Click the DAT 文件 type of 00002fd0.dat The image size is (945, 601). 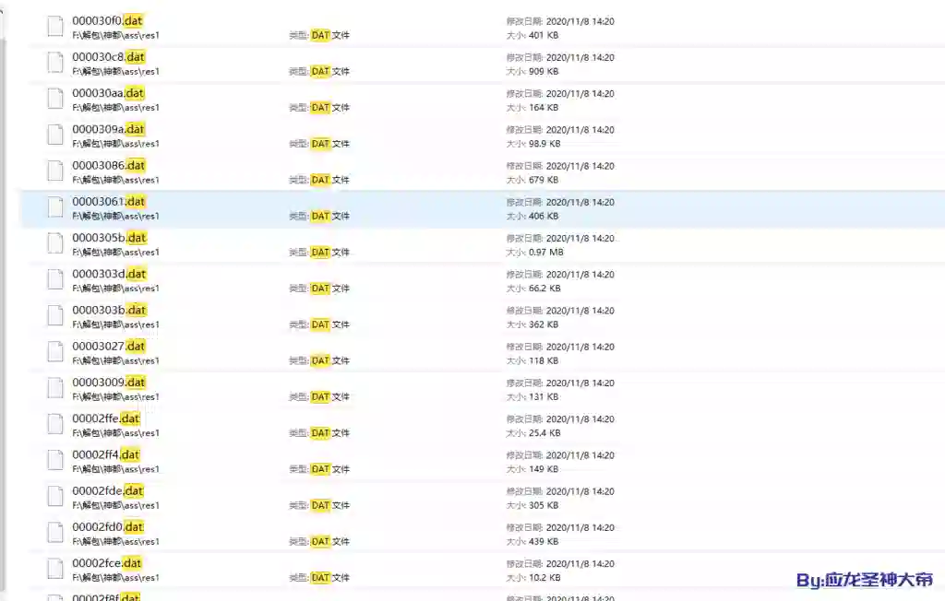(x=330, y=541)
